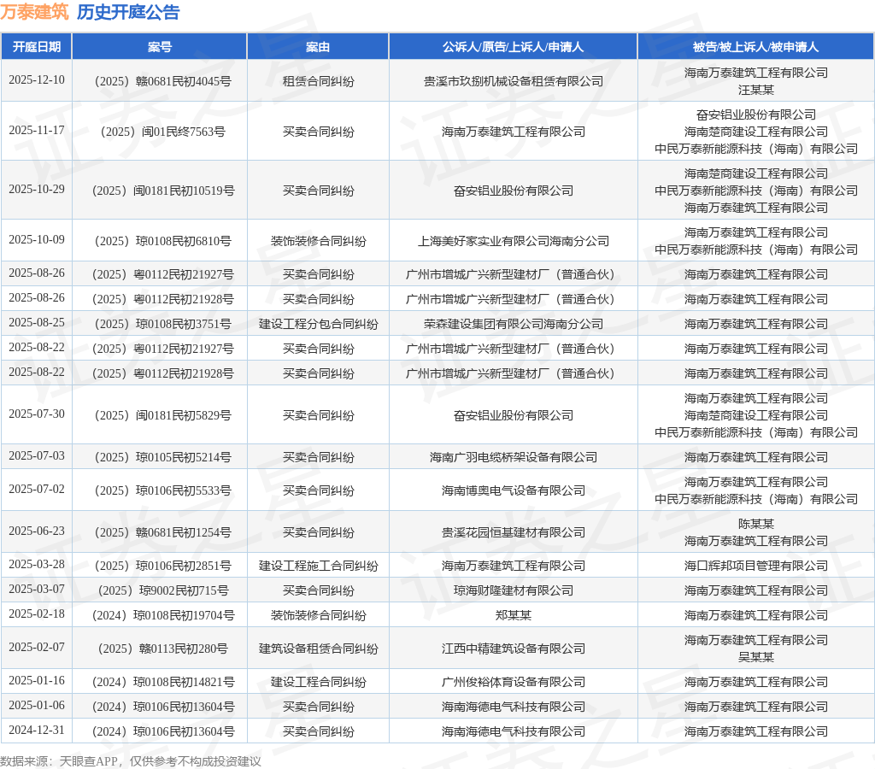The height and width of the screenshot is (769, 875).
Task: Click plaintiff 贵溪花园恒基建材有限公司
Action: pos(514,532)
